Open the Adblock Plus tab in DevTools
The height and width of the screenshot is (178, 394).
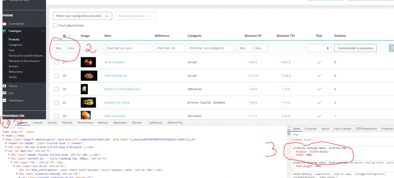coord(175,123)
